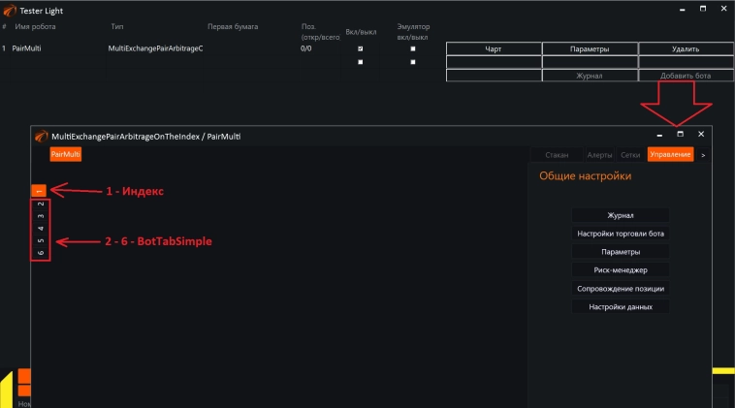Tick the empty second-row Вкл/выкл checkbox
Screen dimensions: 735x408
[x=361, y=62]
